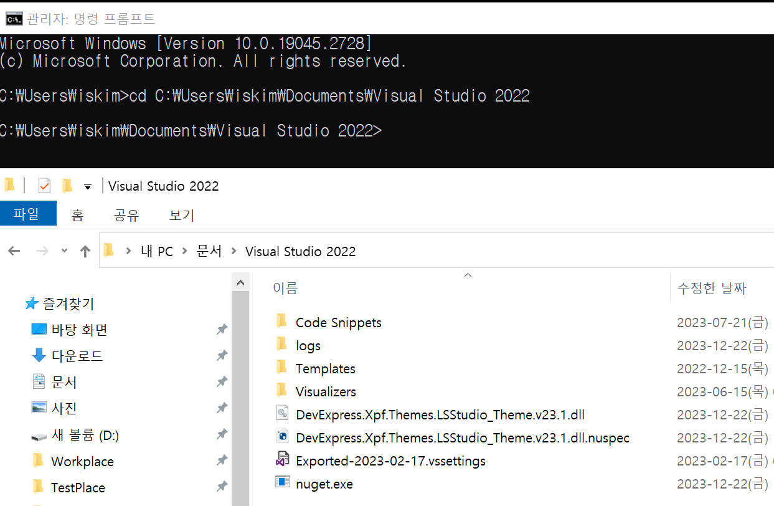This screenshot has width=774, height=506.
Task: Click the Properties checkmark quick access icon
Action: pos(44,186)
